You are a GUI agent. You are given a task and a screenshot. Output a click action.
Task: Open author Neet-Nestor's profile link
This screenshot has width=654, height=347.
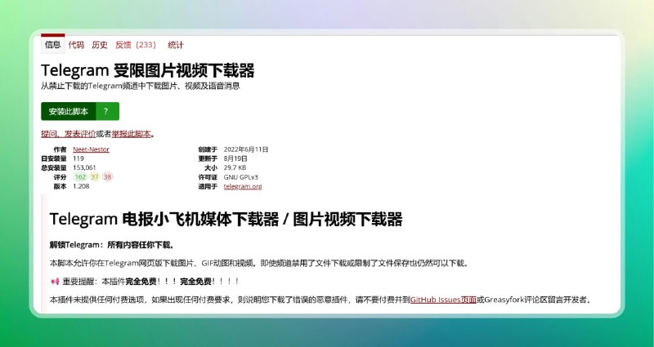tap(91, 149)
